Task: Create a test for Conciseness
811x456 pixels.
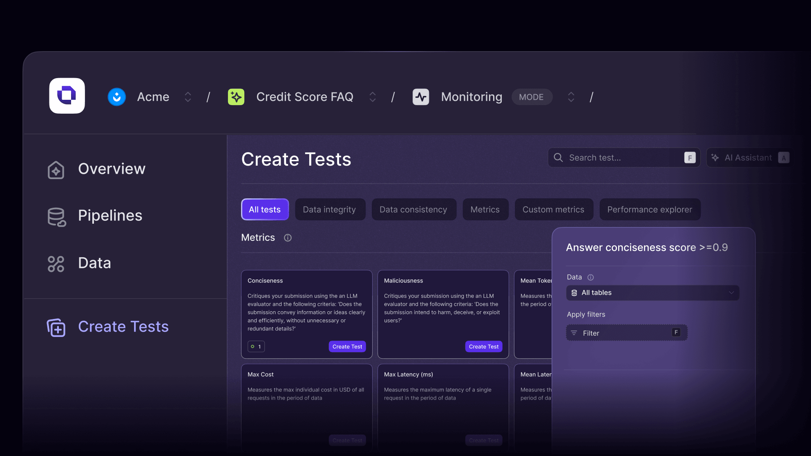Action: tap(347, 346)
